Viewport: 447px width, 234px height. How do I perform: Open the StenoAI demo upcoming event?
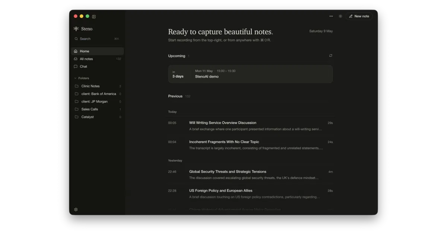click(250, 74)
